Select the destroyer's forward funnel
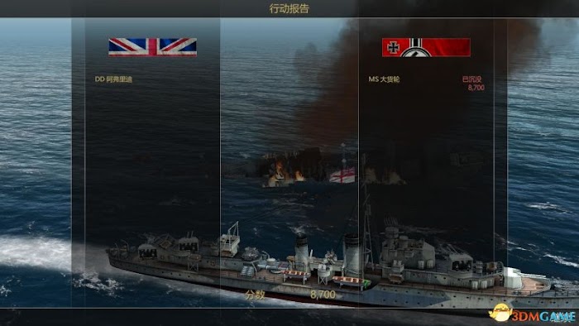The image size is (579, 326). point(352,254)
